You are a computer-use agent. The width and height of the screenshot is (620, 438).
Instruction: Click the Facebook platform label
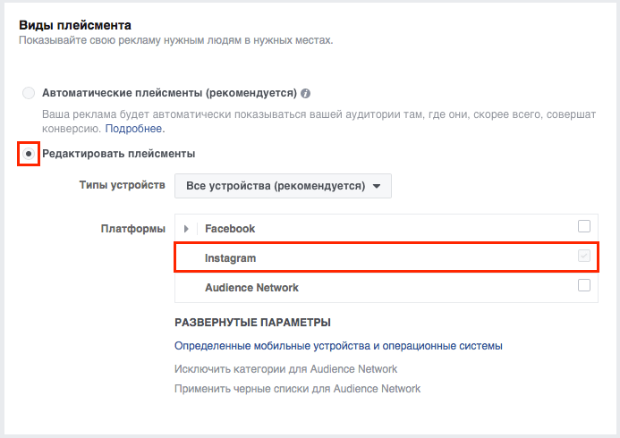pos(230,229)
